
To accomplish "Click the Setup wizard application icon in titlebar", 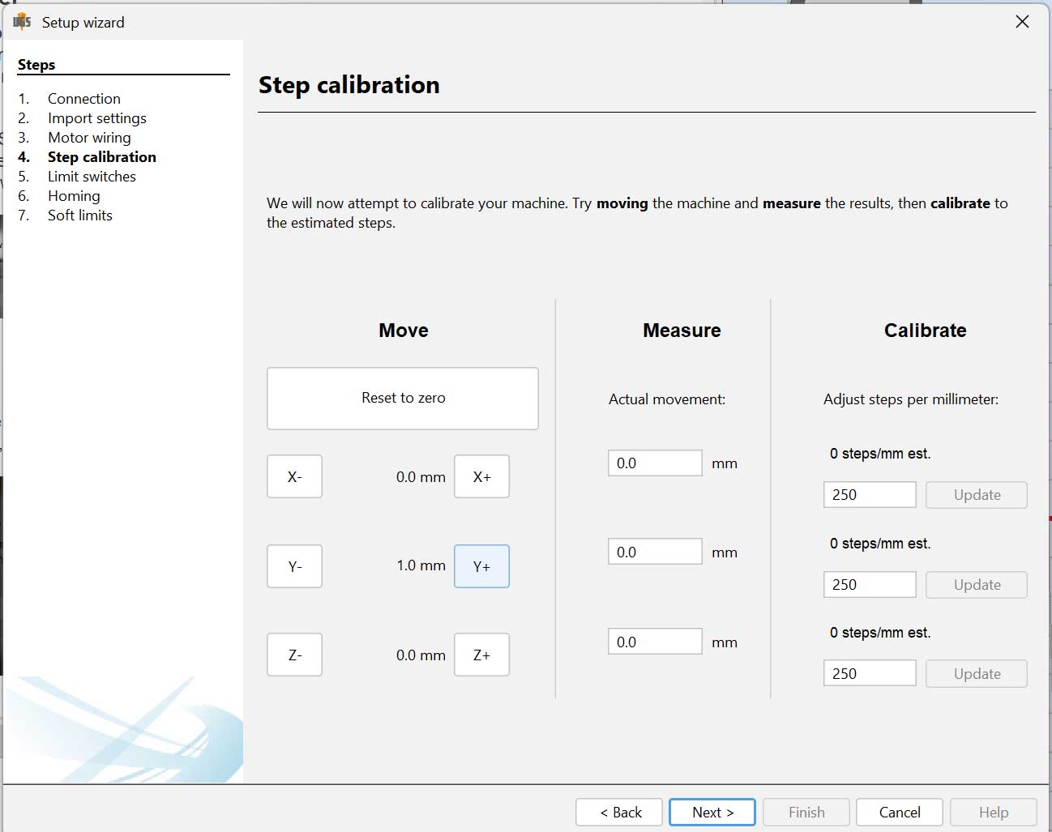I will click(x=22, y=22).
